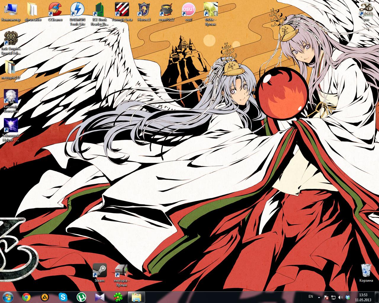Open uTorrent from the taskbar
Screen dimensions: 379x303
[x=81, y=297]
